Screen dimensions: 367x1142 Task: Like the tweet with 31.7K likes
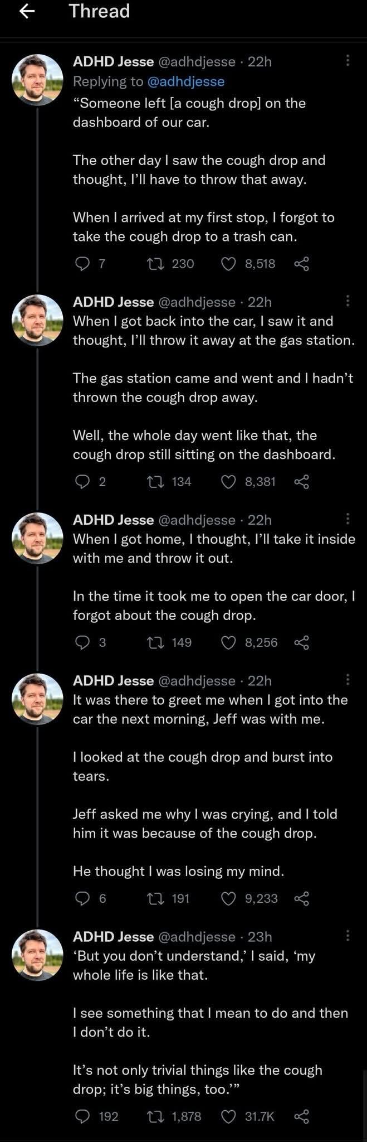[228, 1116]
